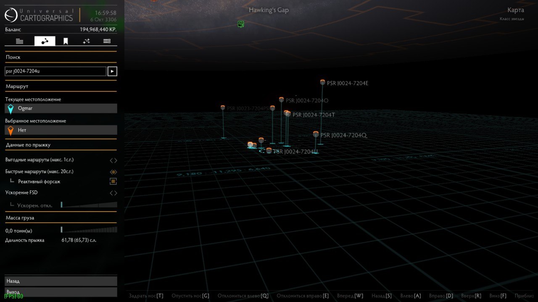Select star PSR J0024-7204Q marker
The image size is (538, 302).
[316, 134]
